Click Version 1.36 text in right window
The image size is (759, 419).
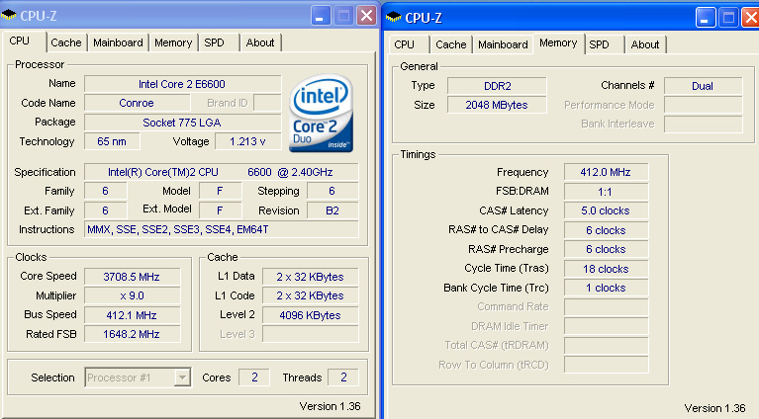point(714,408)
